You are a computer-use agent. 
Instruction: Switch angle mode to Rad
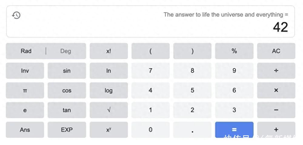point(26,51)
